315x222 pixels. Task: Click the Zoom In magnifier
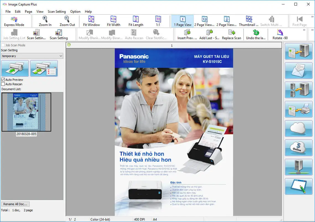(x=45, y=21)
